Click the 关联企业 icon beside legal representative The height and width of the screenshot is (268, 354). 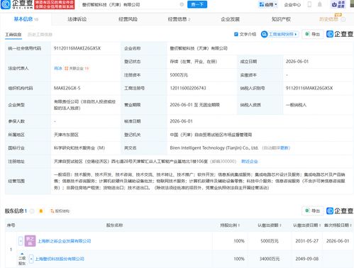pos(67,68)
